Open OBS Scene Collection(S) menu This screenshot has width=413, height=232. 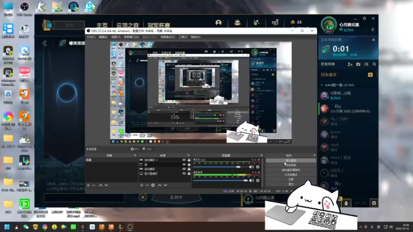pyautogui.click(x=168, y=37)
